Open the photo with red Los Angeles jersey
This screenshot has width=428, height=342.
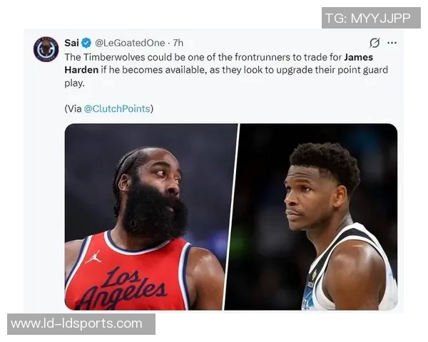(151, 217)
